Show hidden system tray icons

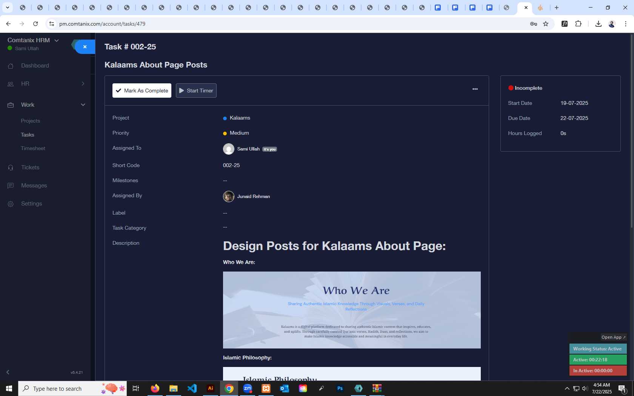point(567,388)
